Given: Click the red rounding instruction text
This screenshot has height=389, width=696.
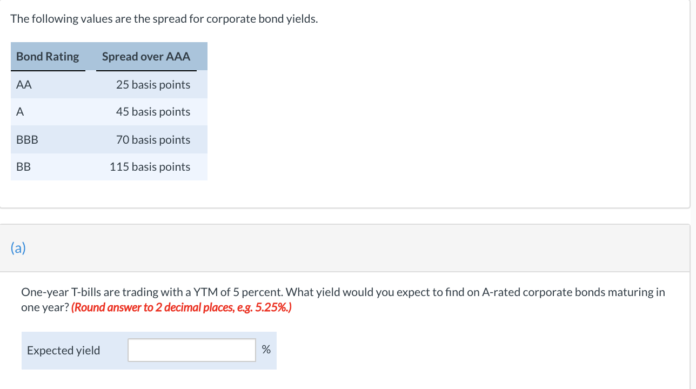Looking at the screenshot, I should (x=182, y=308).
